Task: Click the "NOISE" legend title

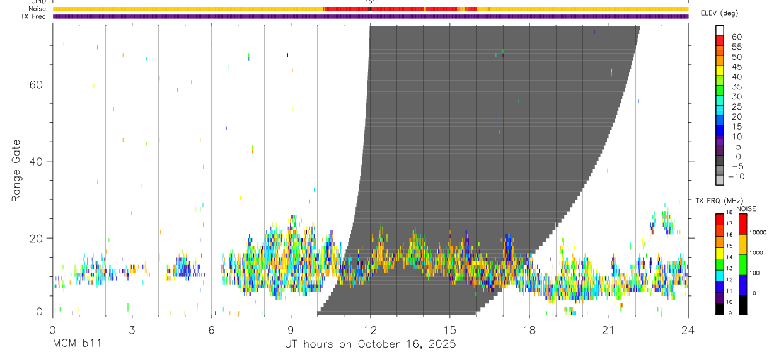Action: (746, 208)
